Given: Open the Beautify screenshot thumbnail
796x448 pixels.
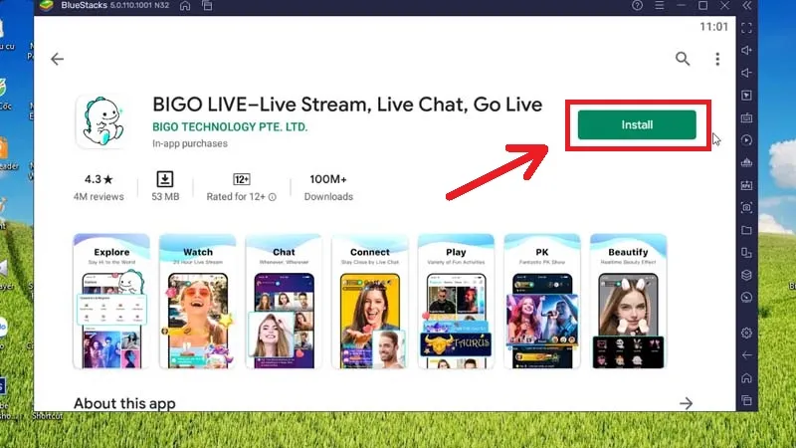Looking at the screenshot, I should click(628, 302).
